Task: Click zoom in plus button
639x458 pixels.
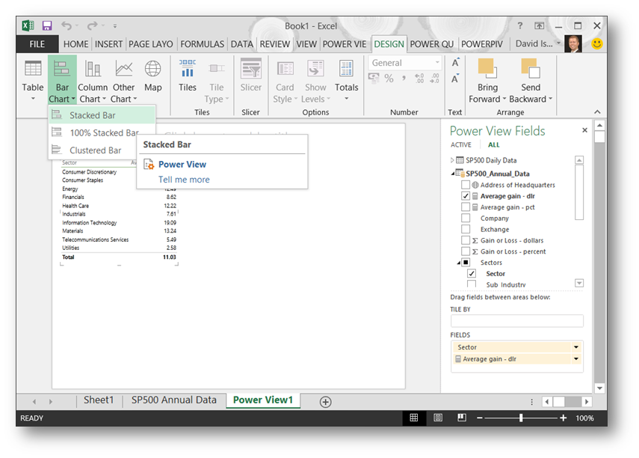Action: click(564, 418)
